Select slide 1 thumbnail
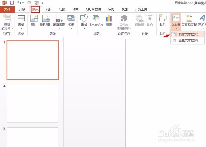This screenshot has width=206, height=147. [32, 60]
